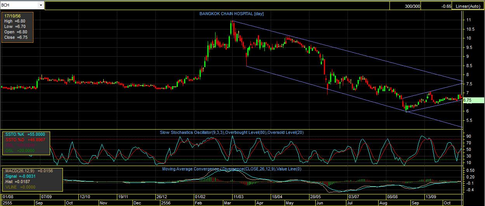The height and width of the screenshot is (206, 485).
Task: Click the Jun month label on the time axis
Action: (320, 203)
